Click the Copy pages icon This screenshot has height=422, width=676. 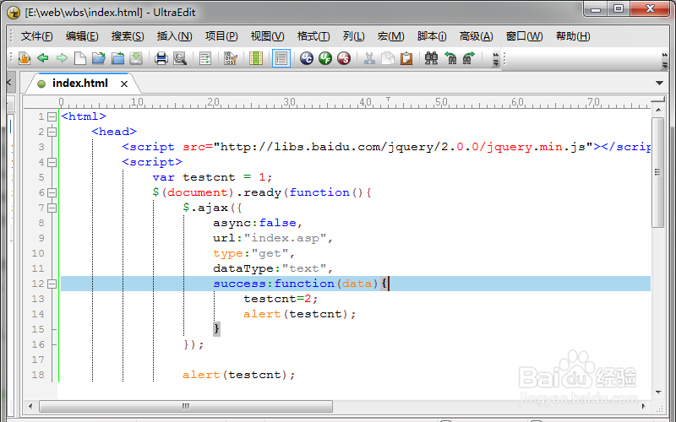click(388, 58)
